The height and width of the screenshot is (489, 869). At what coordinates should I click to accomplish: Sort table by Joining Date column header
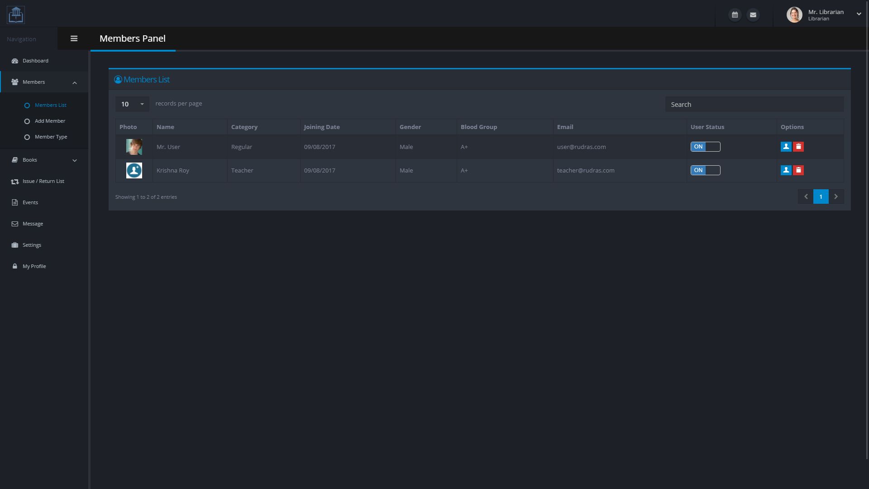click(322, 127)
